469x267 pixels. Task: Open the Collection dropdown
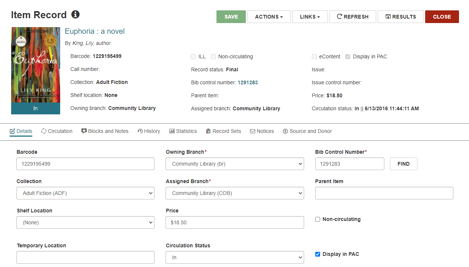85,193
